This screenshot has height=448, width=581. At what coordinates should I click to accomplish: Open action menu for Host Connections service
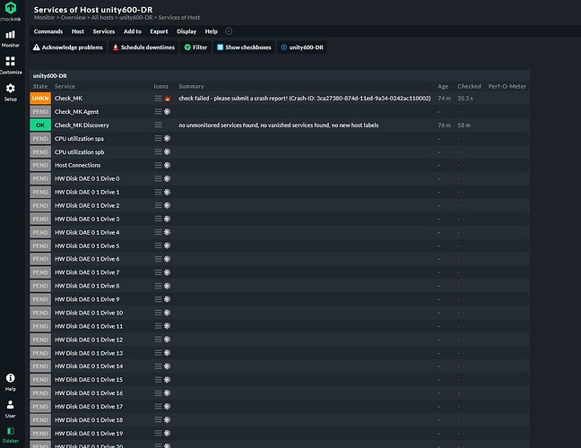pos(159,165)
